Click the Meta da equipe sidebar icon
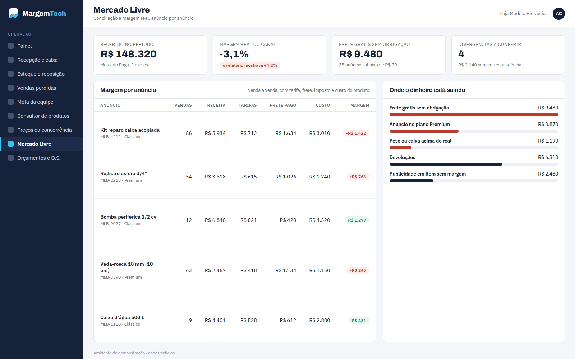Image resolution: width=575 pixels, height=359 pixels. point(11,102)
